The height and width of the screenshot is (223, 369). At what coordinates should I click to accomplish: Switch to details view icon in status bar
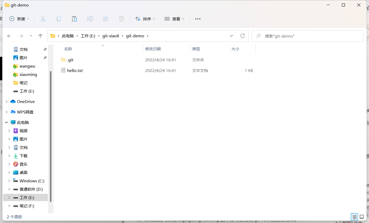click(354, 217)
